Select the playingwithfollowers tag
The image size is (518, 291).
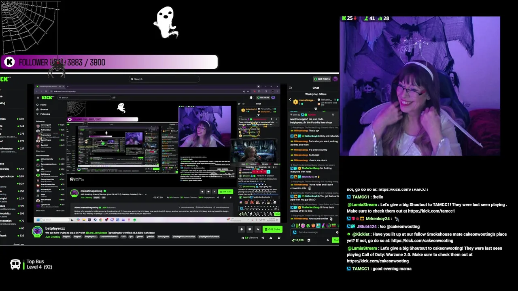point(209,237)
